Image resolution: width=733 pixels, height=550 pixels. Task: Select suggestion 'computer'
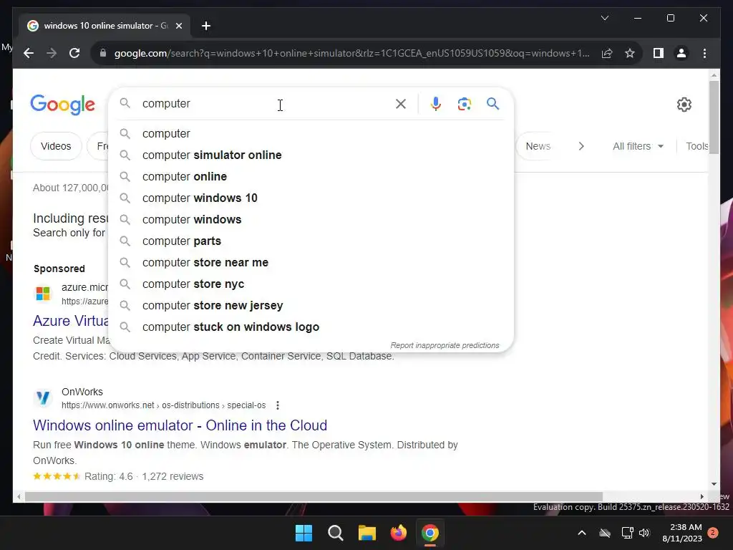pos(311,134)
